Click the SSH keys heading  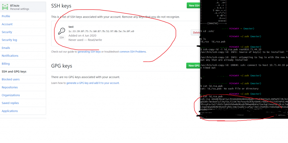(x=61, y=6)
